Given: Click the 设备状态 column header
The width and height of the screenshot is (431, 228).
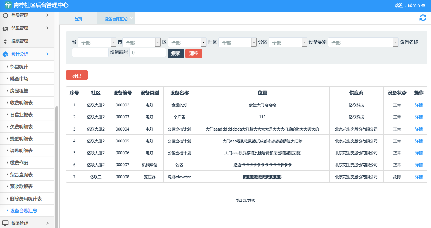Looking at the screenshot, I should point(397,93).
